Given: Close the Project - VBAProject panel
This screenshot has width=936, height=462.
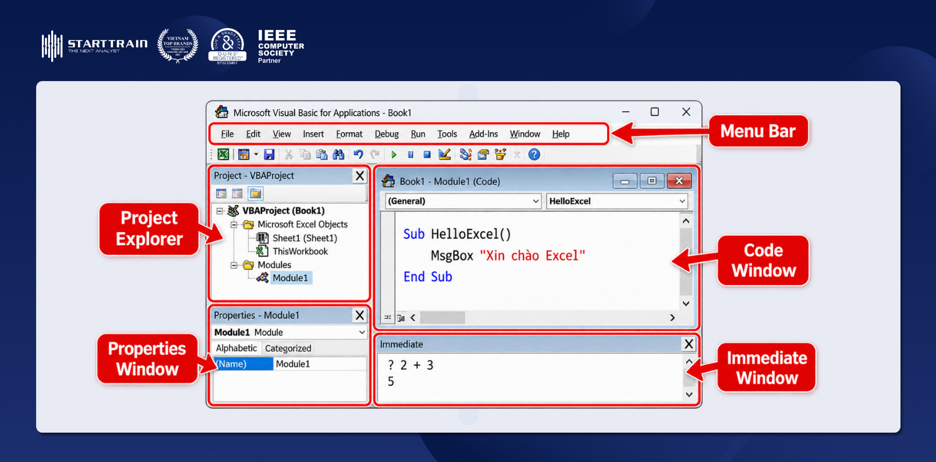Looking at the screenshot, I should pyautogui.click(x=360, y=176).
